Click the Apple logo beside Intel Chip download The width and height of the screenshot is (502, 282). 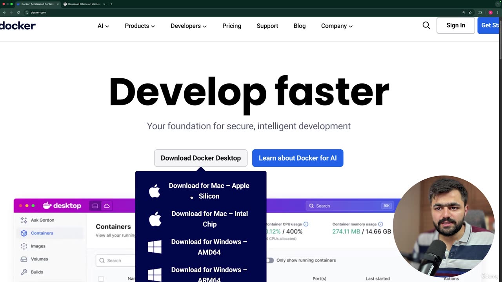(155, 219)
